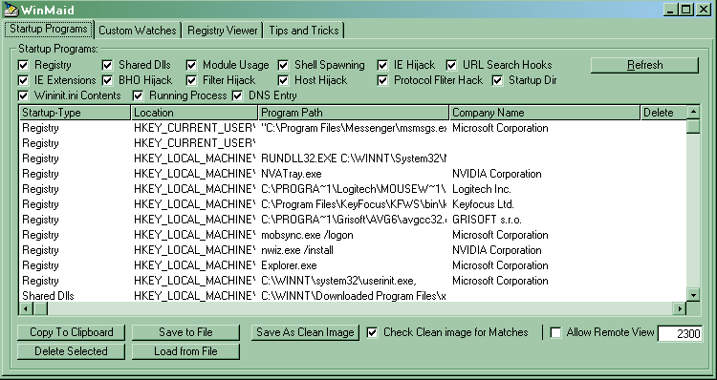Image resolution: width=717 pixels, height=380 pixels.
Task: Click the remote view port field showing 2300
Action: [680, 333]
